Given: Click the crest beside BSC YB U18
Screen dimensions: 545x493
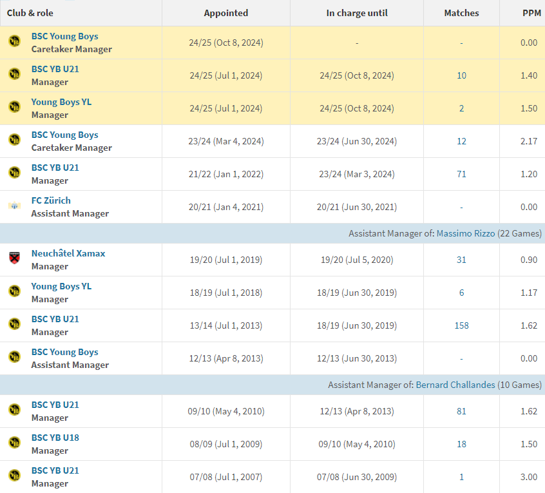Looking at the screenshot, I should coord(14,443).
